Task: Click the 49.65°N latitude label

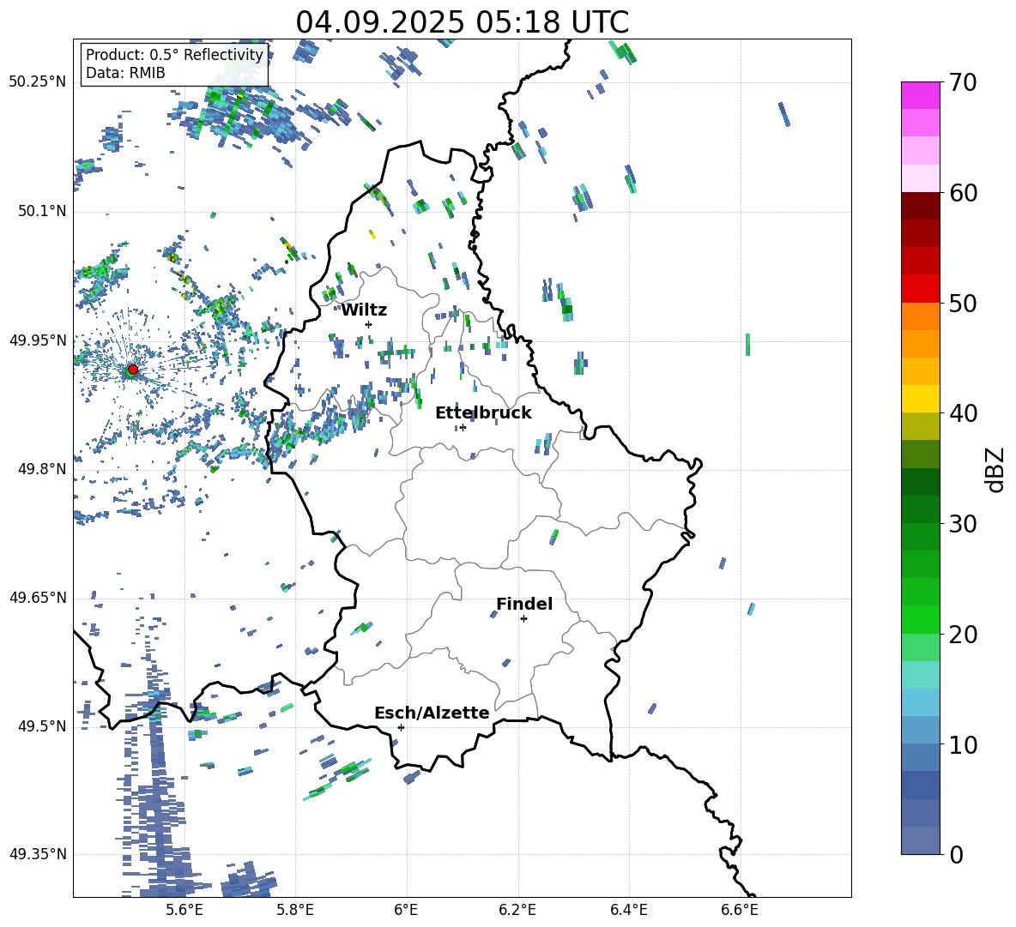Action: (38, 598)
